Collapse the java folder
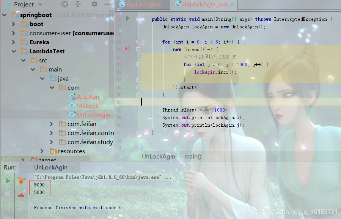The image size is (341, 219). pos(42,79)
